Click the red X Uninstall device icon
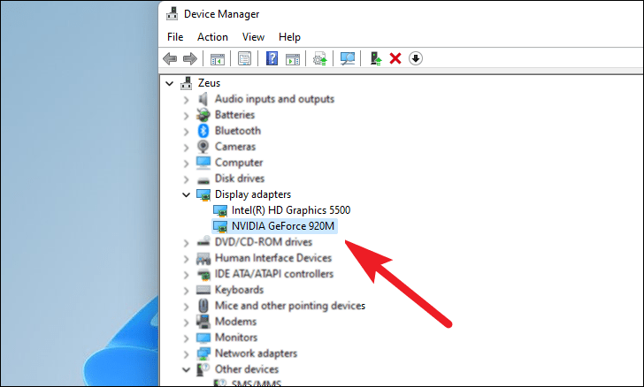 (x=395, y=58)
